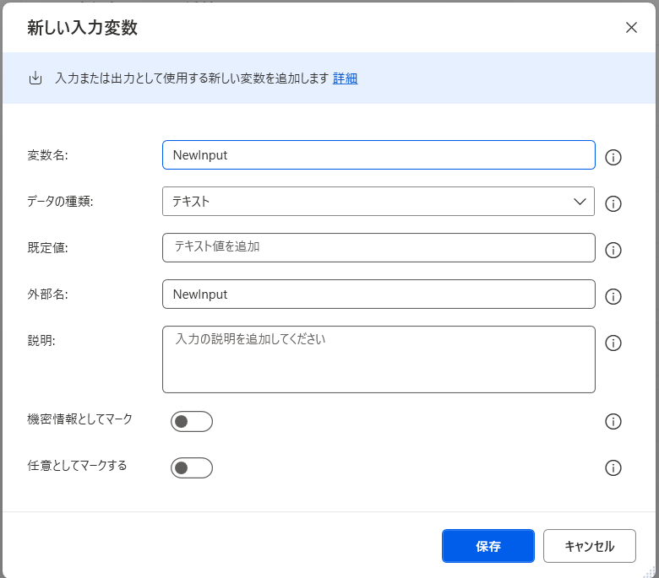659x578 pixels.
Task: Enable the 機密情報としてマーク toggle
Action: (x=192, y=422)
